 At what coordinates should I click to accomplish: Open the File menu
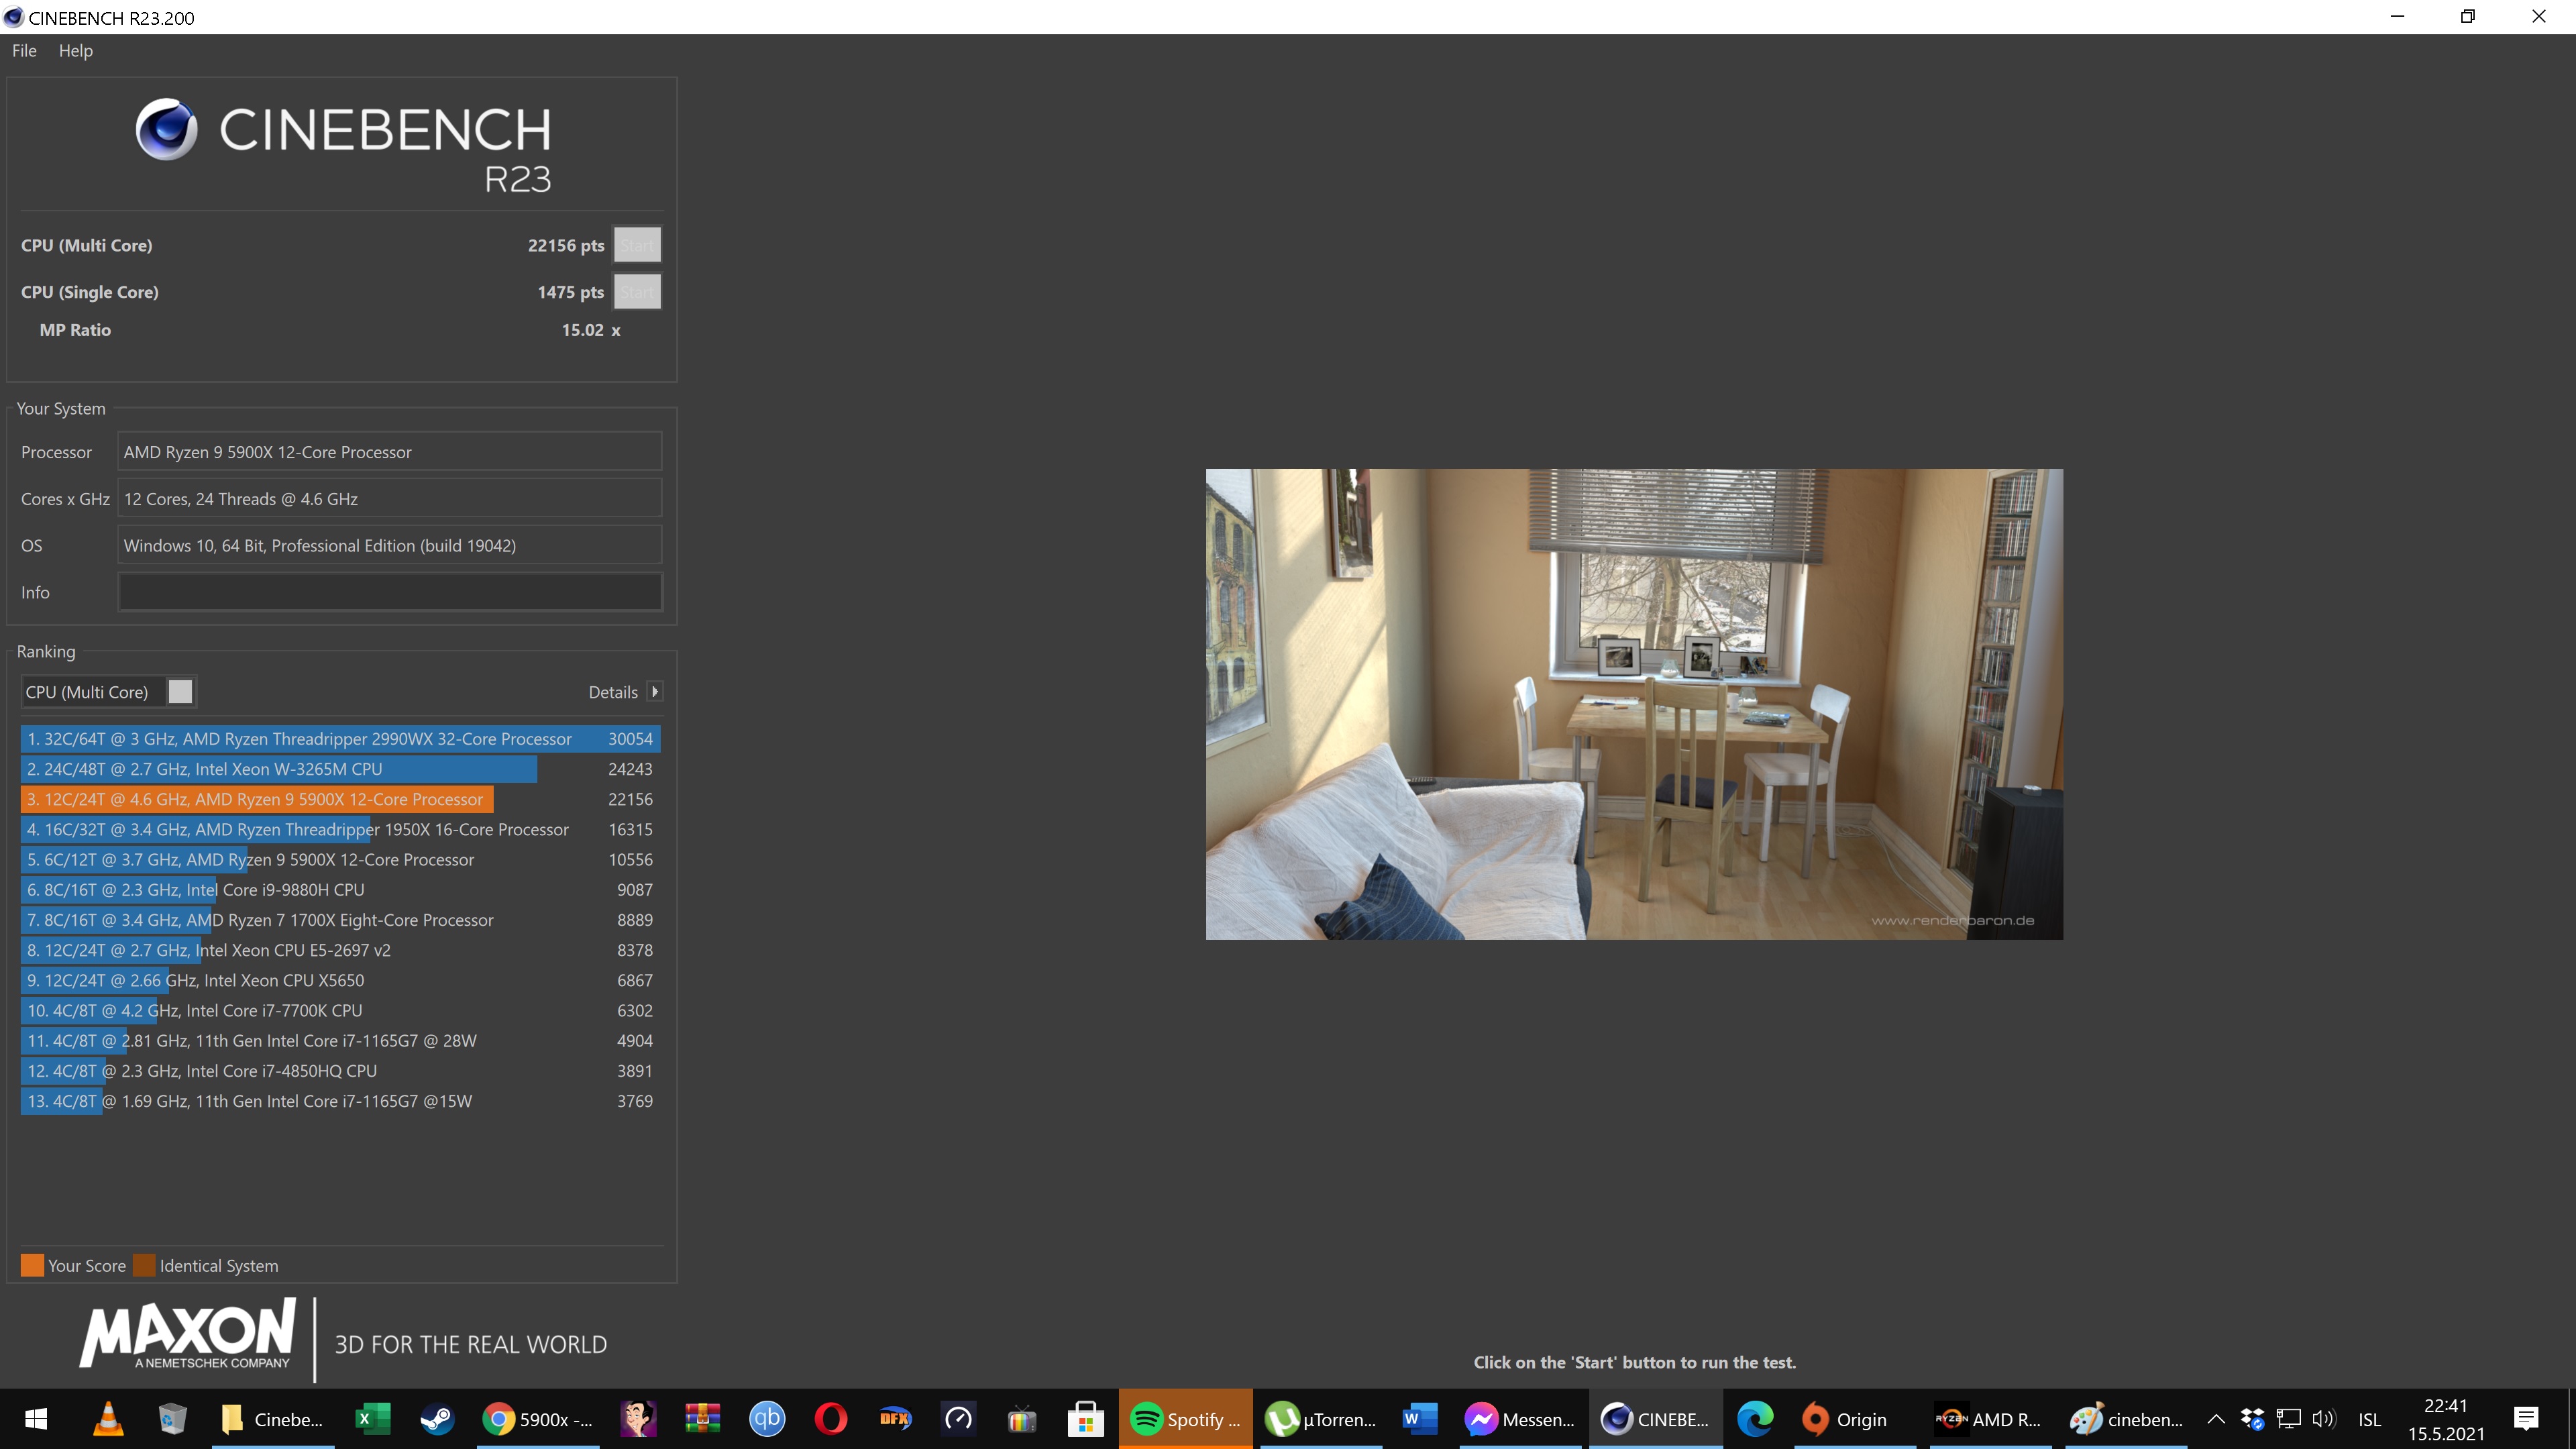[23, 50]
